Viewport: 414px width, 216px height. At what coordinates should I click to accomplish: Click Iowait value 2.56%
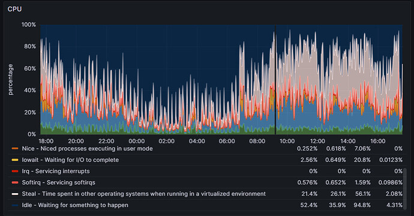(309, 160)
